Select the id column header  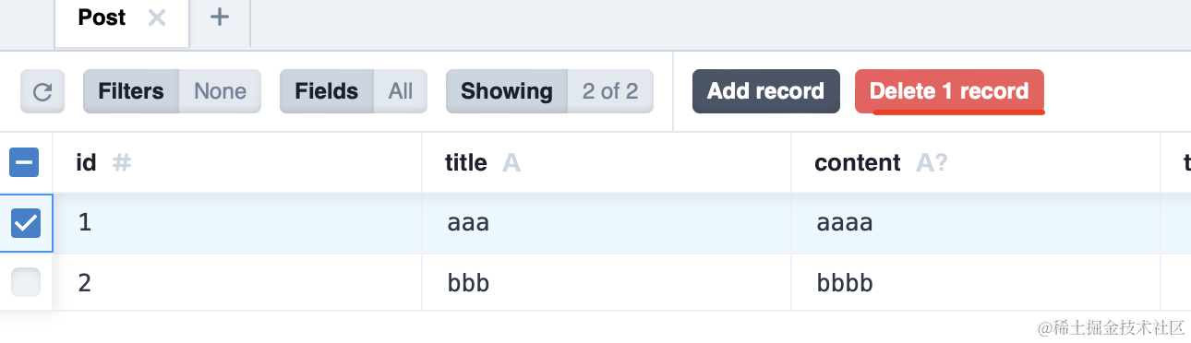tap(237, 163)
